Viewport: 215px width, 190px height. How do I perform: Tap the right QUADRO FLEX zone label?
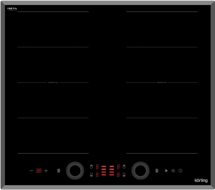(x=162, y=82)
